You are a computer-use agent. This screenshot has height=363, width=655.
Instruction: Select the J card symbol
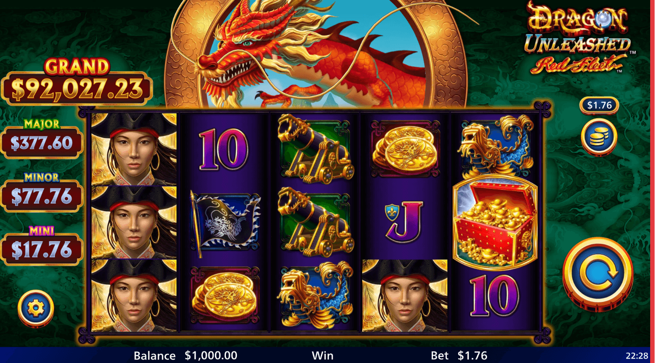405,222
